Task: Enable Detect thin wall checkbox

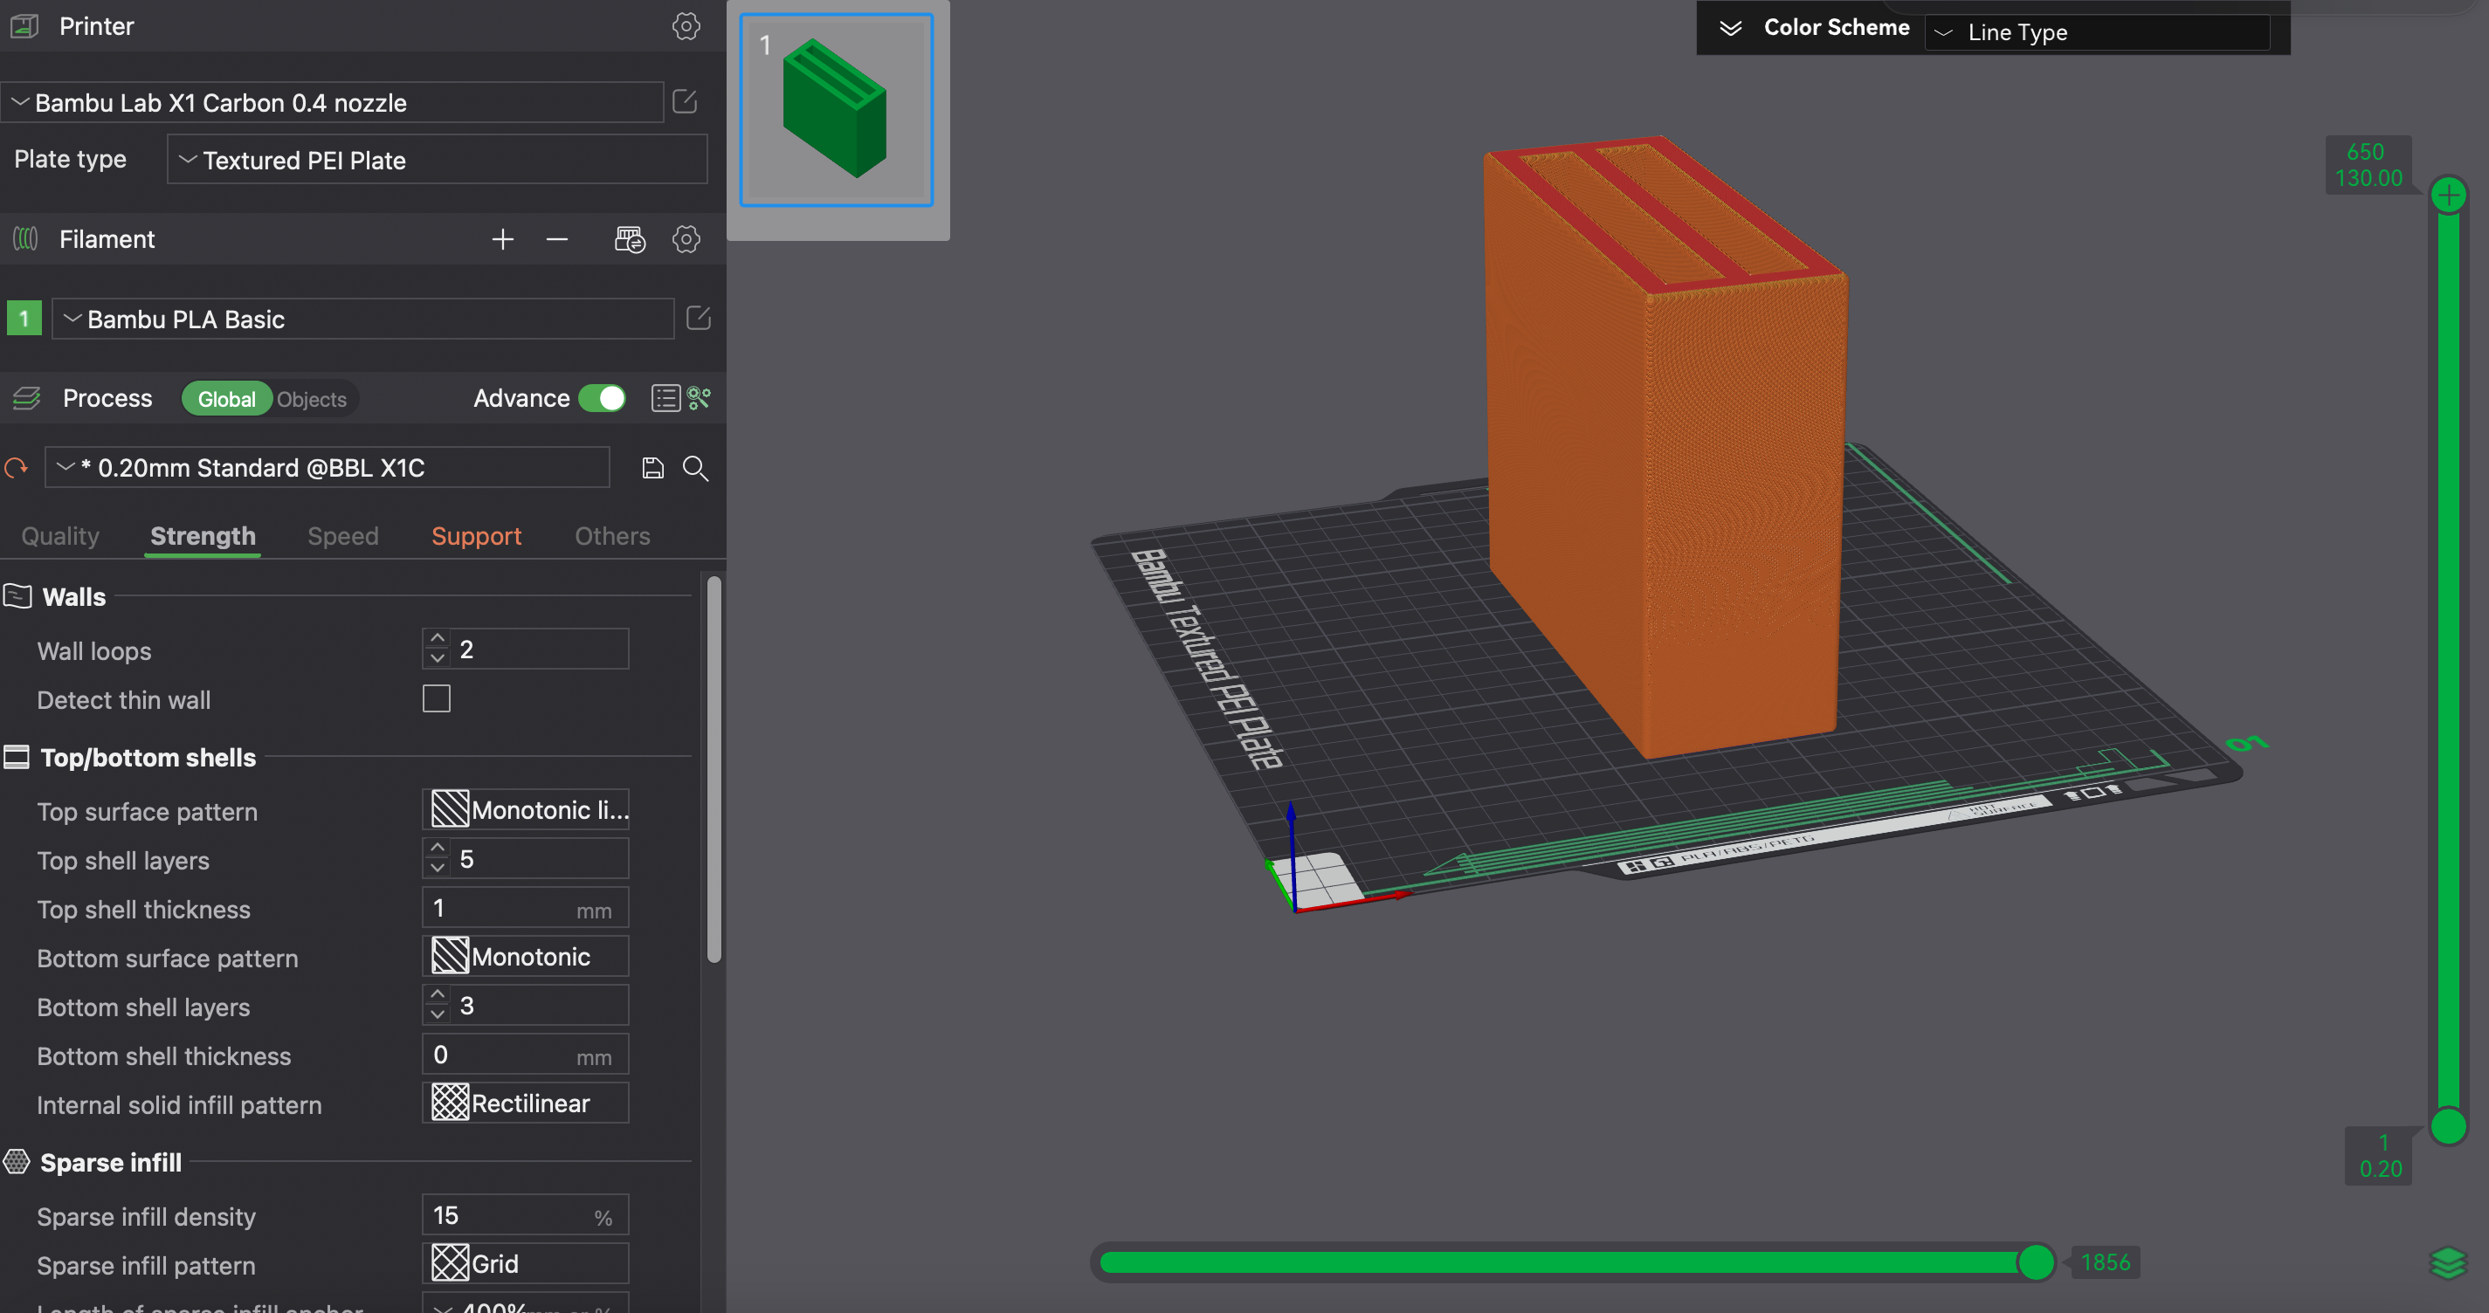Action: [x=437, y=698]
